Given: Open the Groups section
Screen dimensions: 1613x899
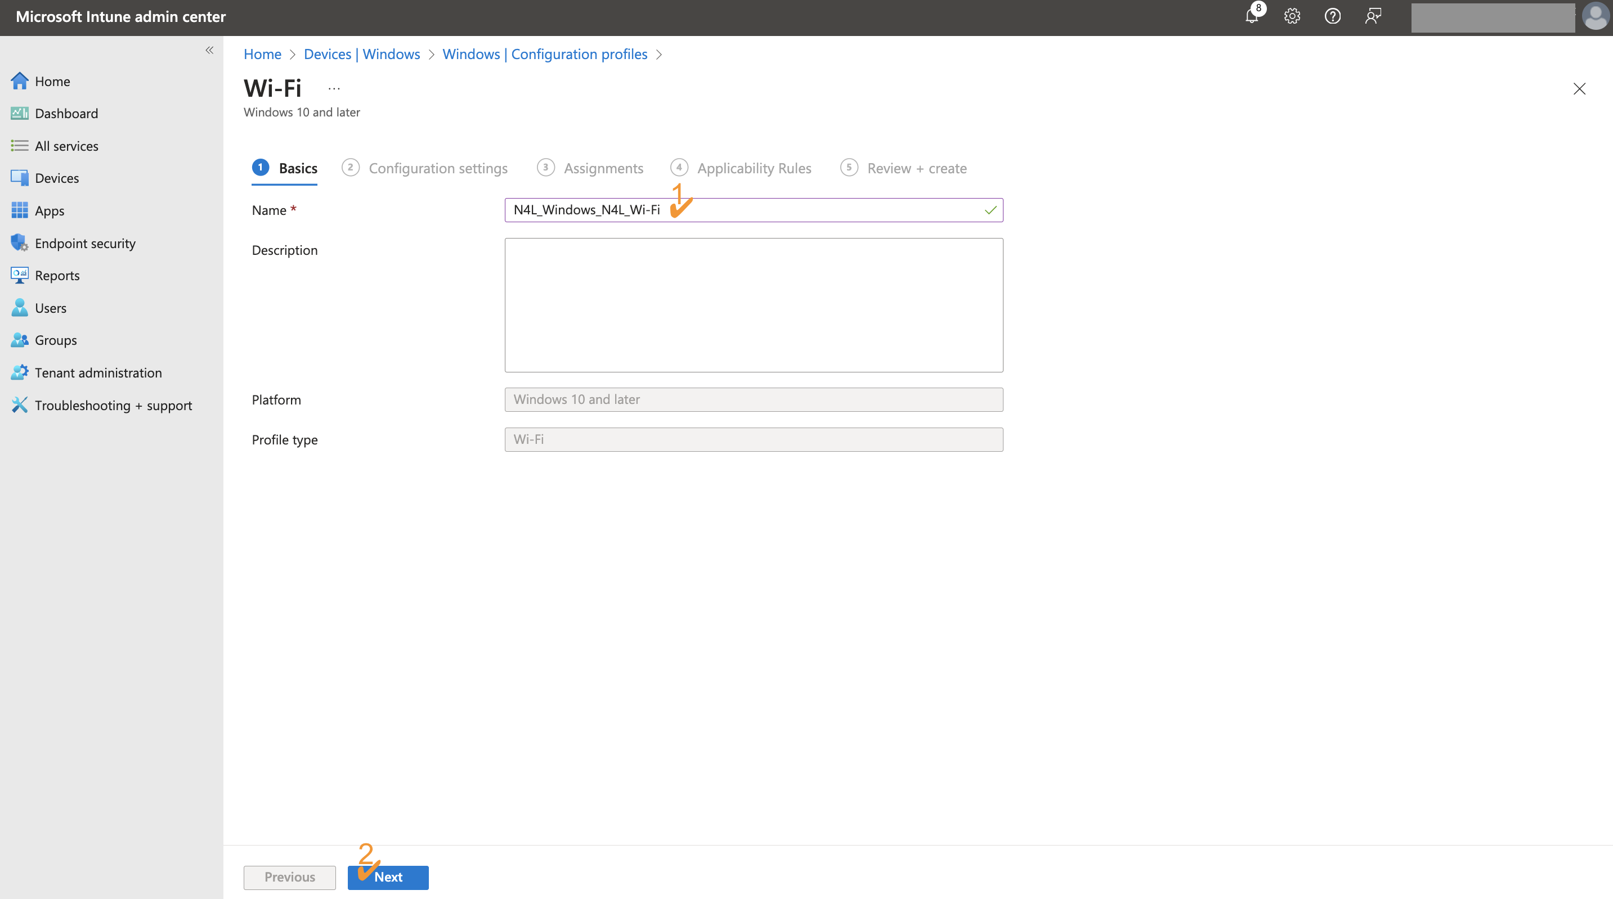Looking at the screenshot, I should click(x=56, y=340).
